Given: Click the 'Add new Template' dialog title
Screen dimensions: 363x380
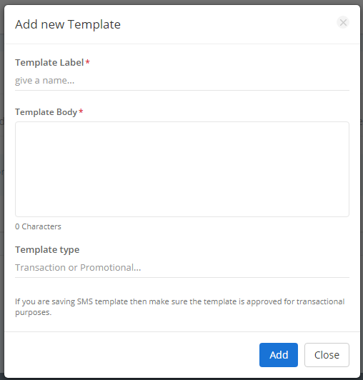Looking at the screenshot, I should click(x=68, y=24).
